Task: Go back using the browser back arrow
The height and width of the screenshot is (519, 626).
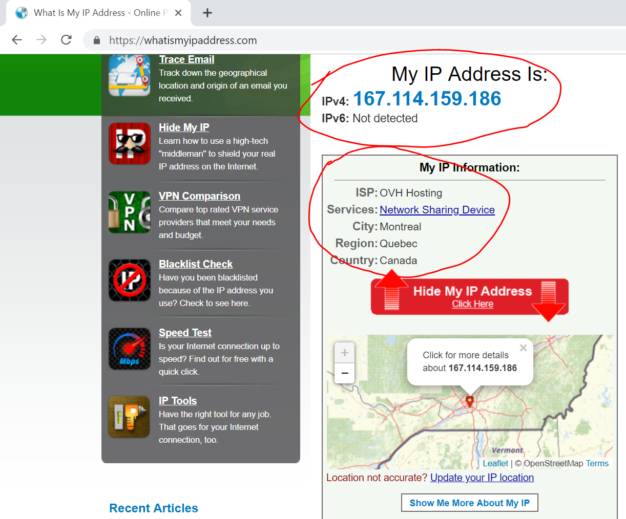Action: [x=17, y=40]
